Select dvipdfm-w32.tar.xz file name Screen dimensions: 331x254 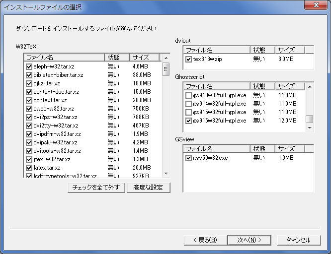[x=57, y=134]
